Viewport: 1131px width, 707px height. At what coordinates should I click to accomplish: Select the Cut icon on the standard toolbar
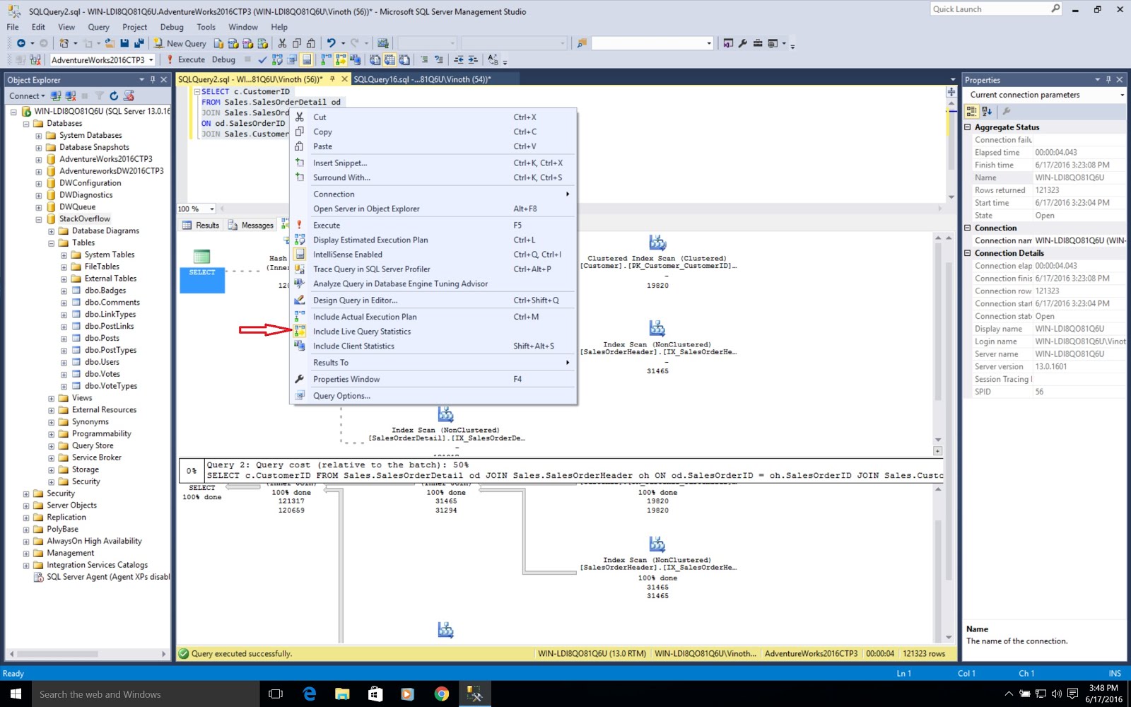(281, 43)
